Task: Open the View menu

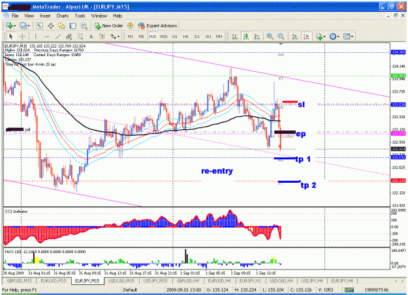Action: (29, 16)
